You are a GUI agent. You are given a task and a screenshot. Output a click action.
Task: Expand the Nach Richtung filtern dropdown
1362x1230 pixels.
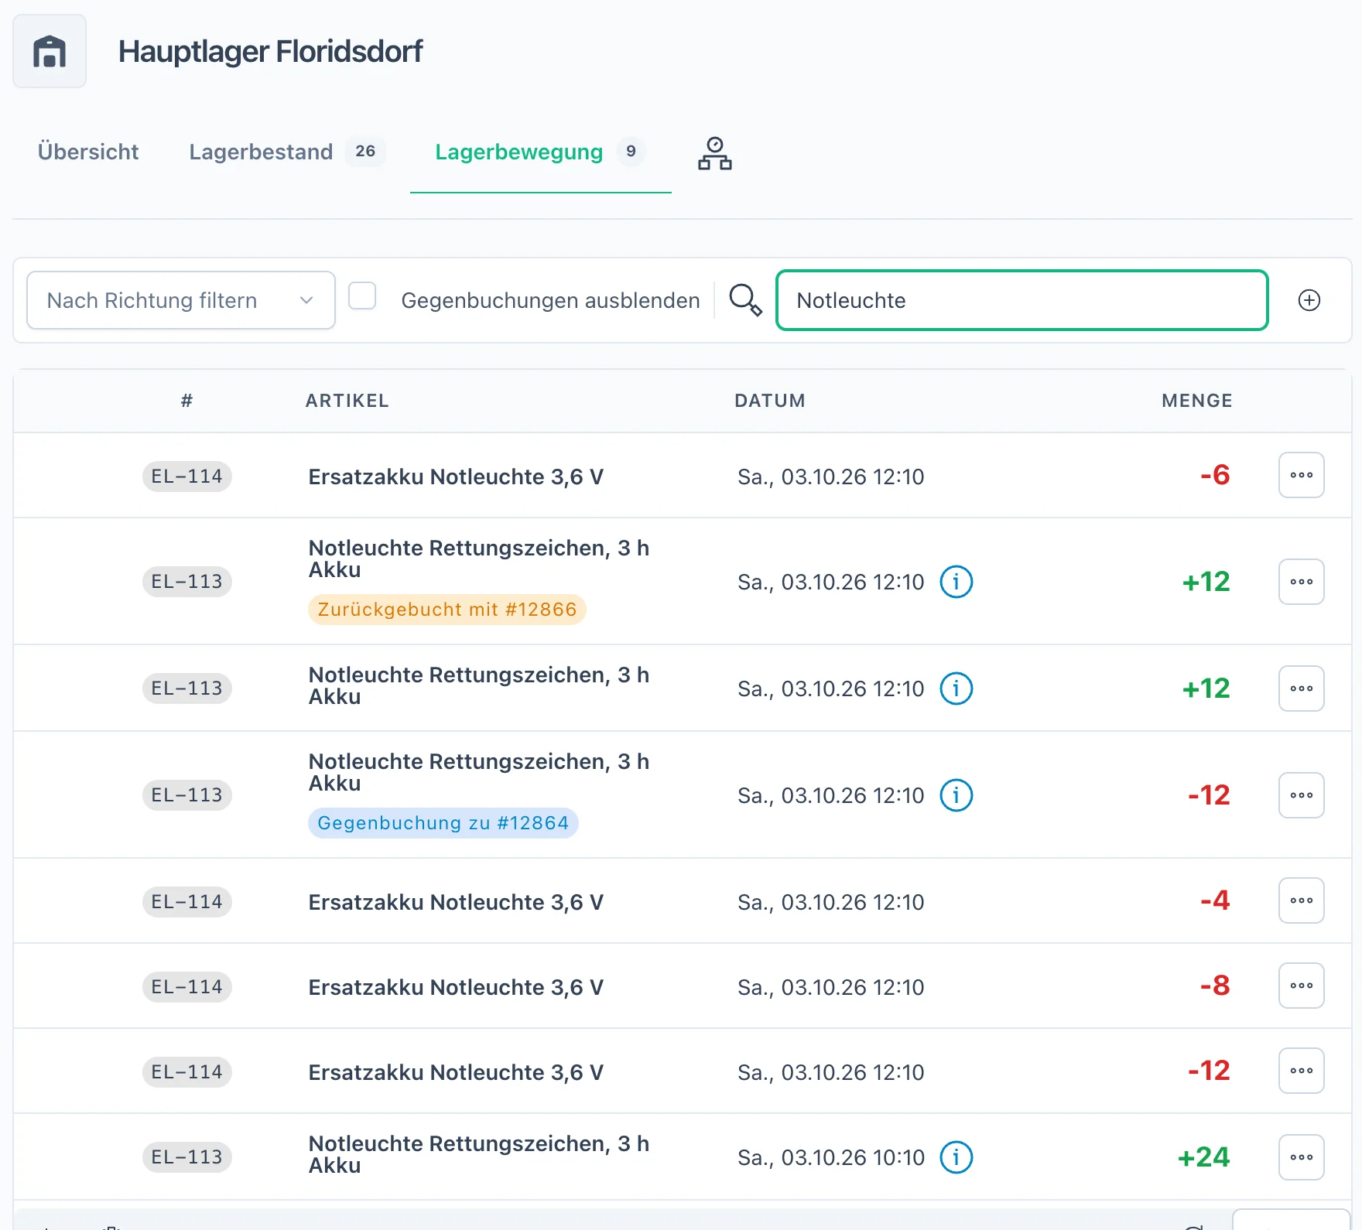click(x=181, y=300)
